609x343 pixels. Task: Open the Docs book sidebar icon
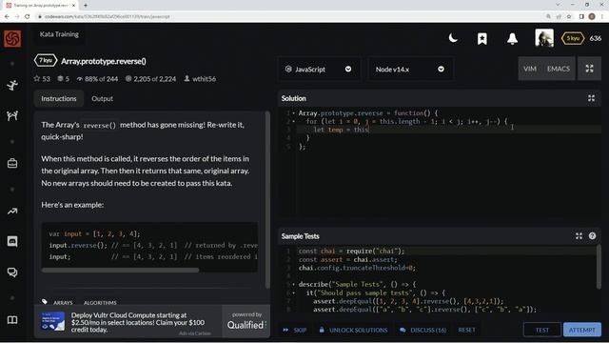12,320
